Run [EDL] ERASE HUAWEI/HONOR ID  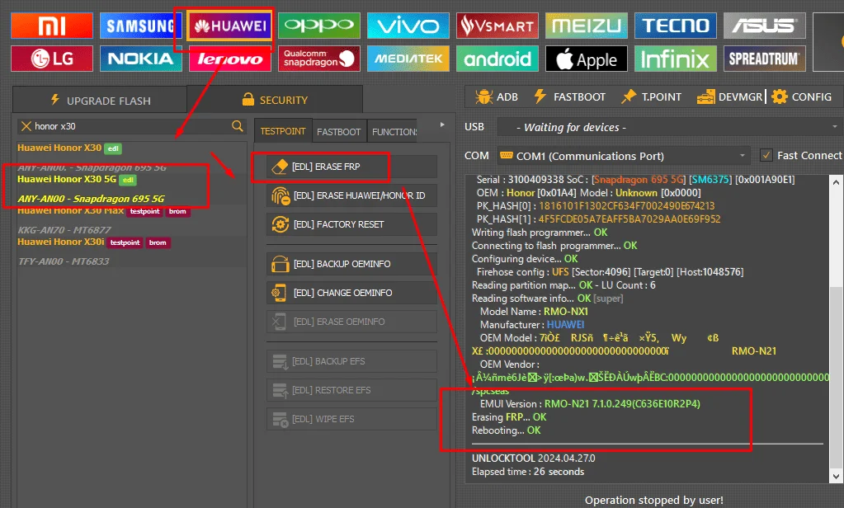click(x=351, y=195)
